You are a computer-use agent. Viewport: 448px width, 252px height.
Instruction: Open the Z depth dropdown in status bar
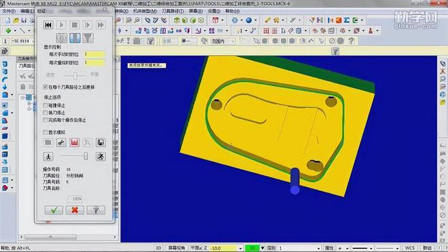[240, 248]
